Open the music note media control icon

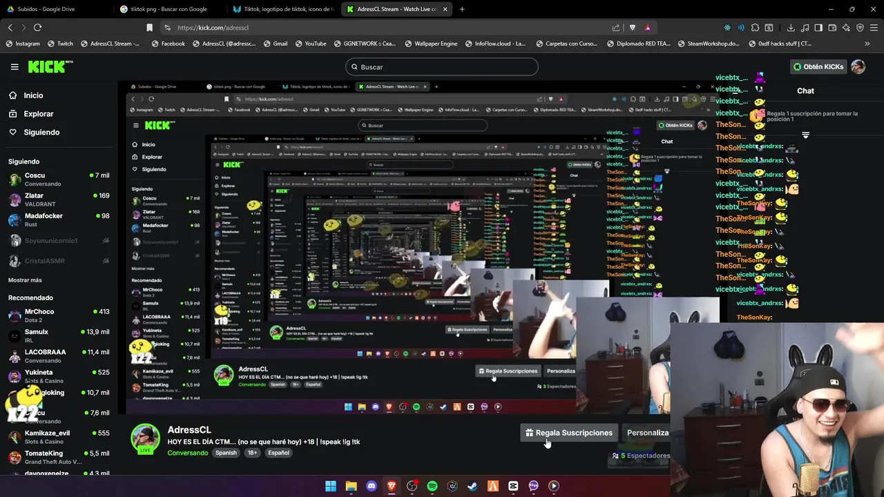click(x=805, y=28)
